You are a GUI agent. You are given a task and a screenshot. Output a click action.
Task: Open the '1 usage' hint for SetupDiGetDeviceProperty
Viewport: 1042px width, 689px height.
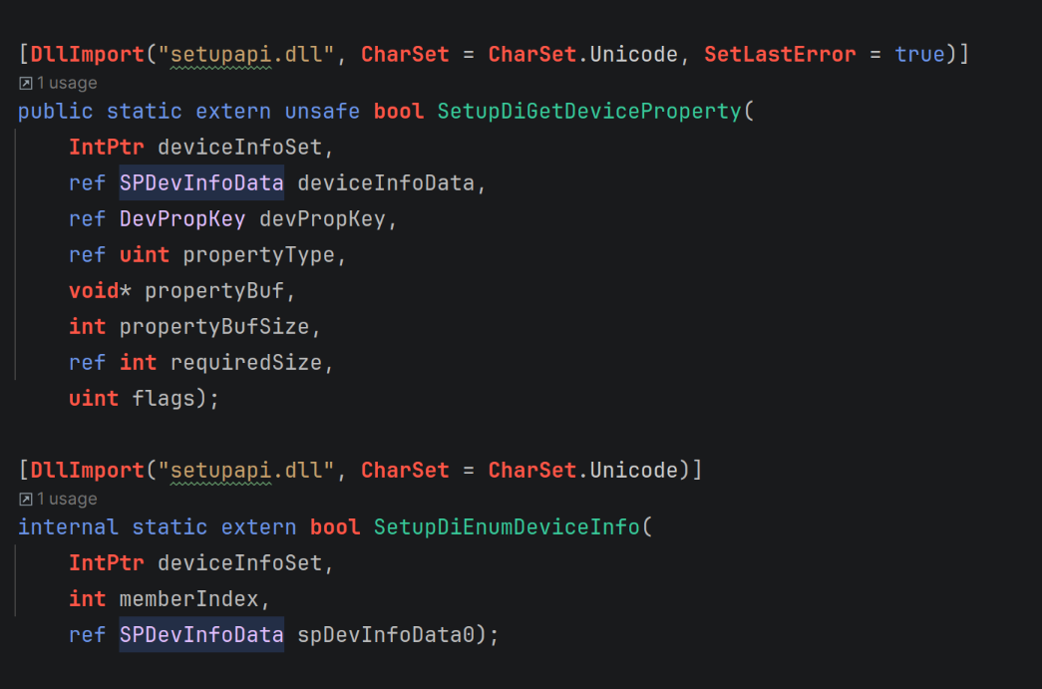click(66, 84)
